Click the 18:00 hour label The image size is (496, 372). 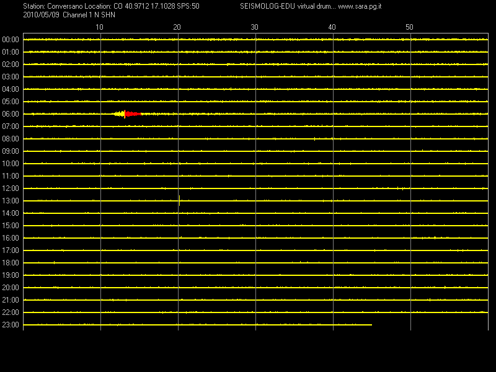click(x=11, y=263)
